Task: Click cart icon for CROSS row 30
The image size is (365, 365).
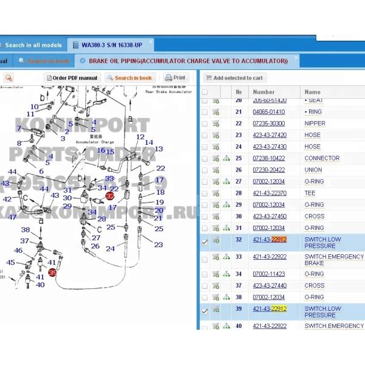Action: pos(215,216)
